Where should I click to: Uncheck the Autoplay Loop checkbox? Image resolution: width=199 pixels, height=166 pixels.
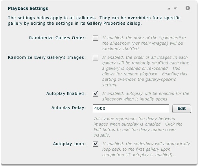click(x=96, y=144)
